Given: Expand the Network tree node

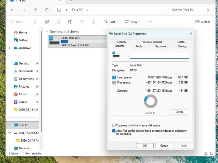Looking at the screenshot, I should pos(9,148).
